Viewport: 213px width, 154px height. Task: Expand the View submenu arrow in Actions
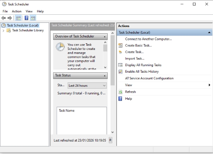coord(210,85)
